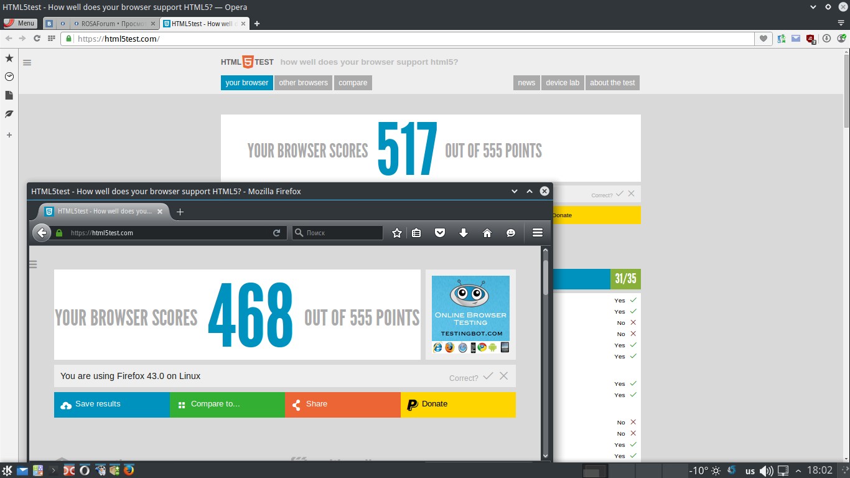Open Firefox downloads arrow
The width and height of the screenshot is (850, 478).
(x=464, y=233)
